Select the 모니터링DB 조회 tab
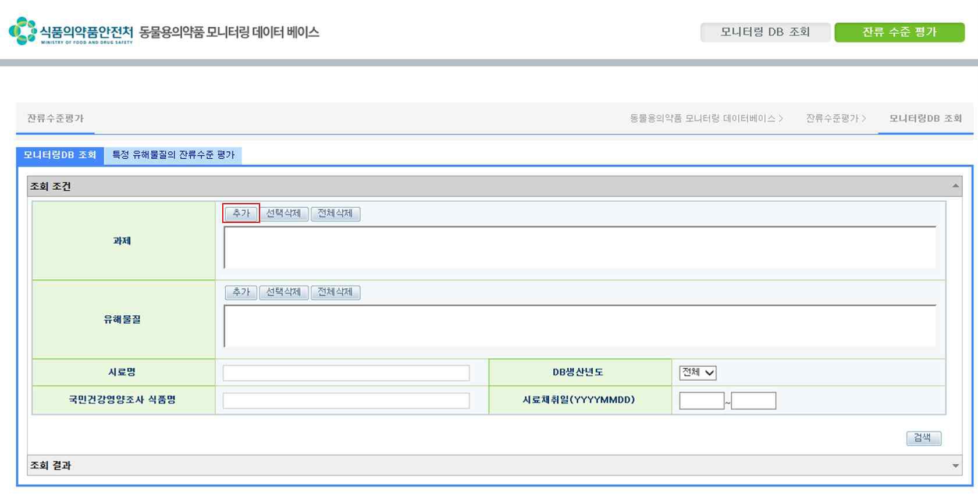The image size is (978, 494). pyautogui.click(x=60, y=155)
